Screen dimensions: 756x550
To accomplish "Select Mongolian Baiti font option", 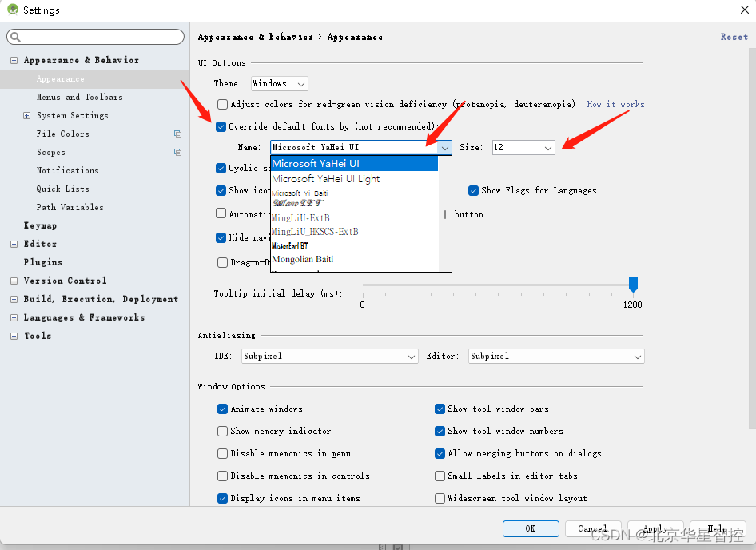I will (354, 259).
